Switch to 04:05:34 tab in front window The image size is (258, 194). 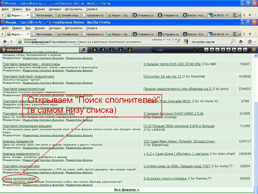point(219,34)
